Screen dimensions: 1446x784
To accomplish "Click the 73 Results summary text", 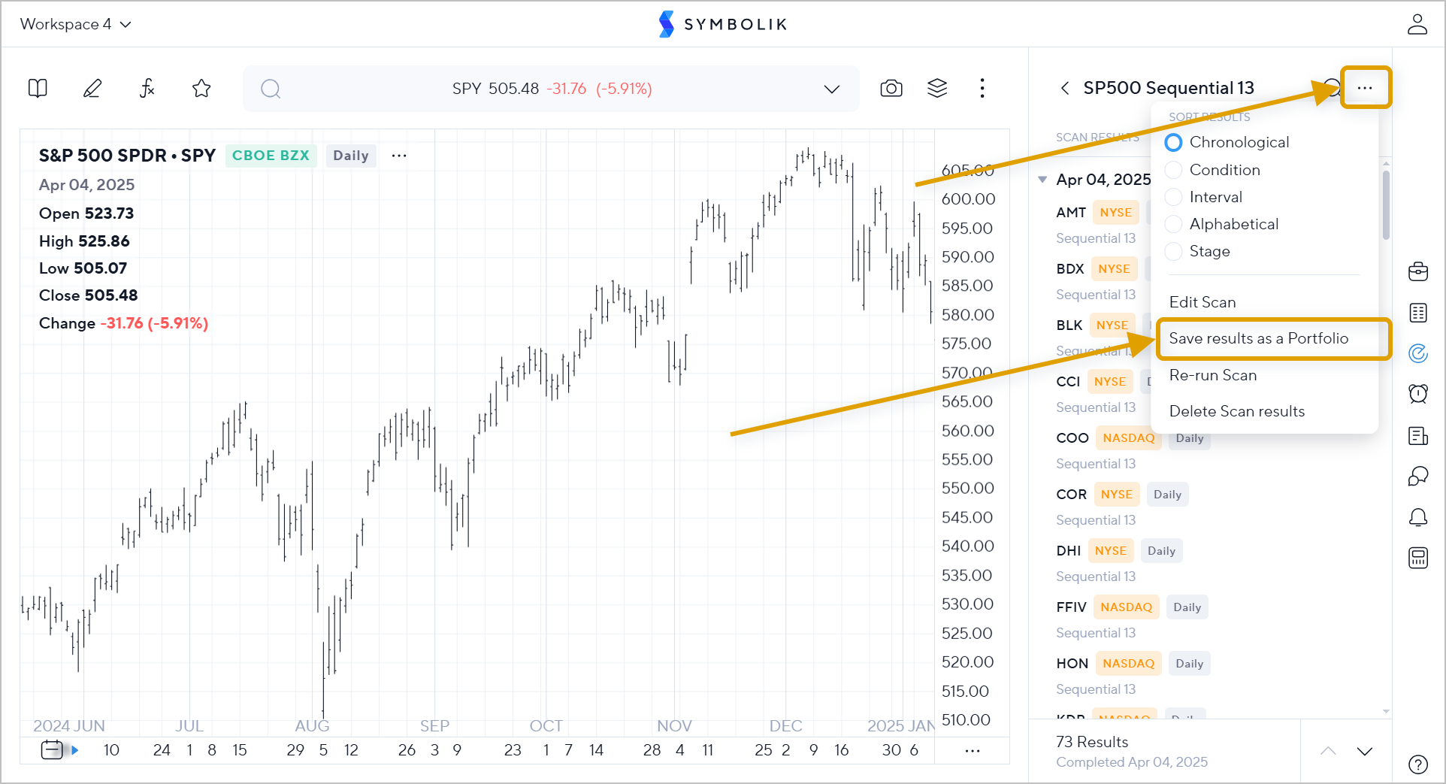I will [x=1092, y=742].
